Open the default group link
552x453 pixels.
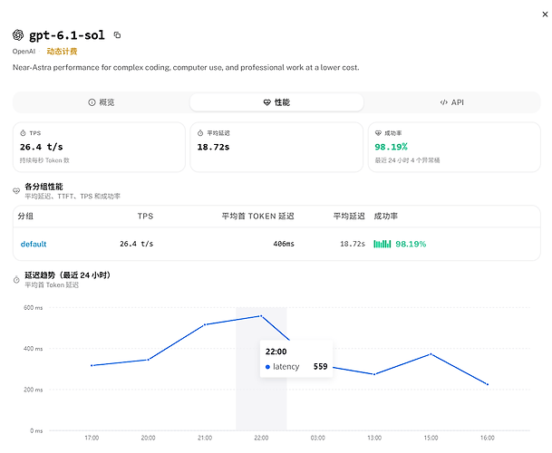pyautogui.click(x=34, y=244)
